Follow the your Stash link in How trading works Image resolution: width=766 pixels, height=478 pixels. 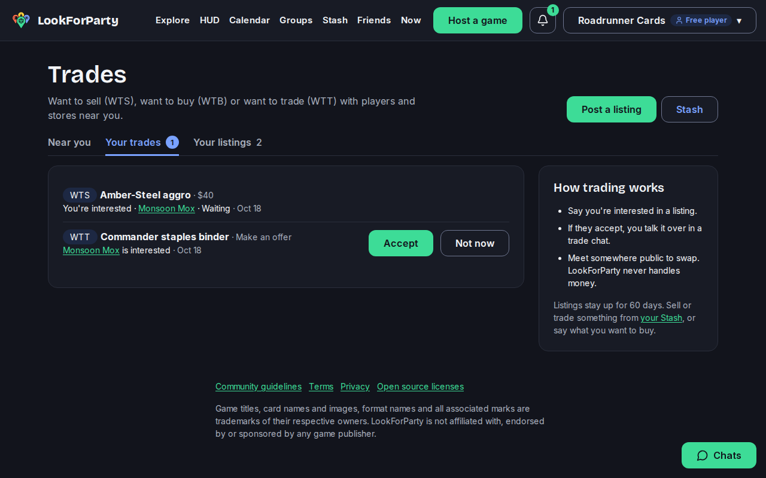661,318
